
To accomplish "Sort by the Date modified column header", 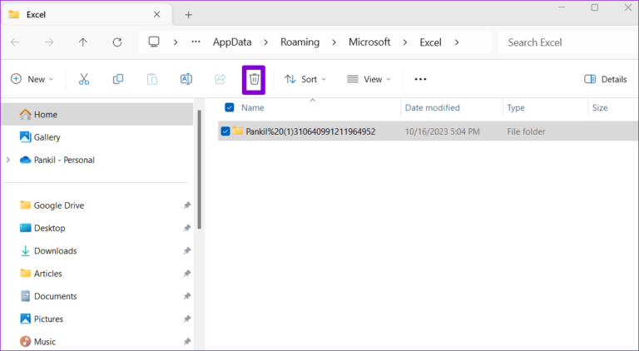I will pyautogui.click(x=432, y=107).
